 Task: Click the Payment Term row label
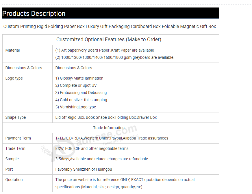[x=18, y=138]
